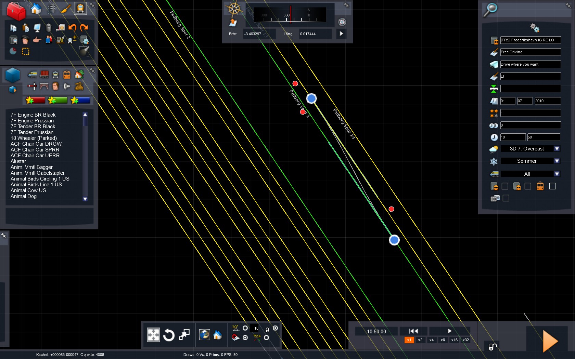This screenshot has height=359, width=575.
Task: Click the pie chart timetable icon
Action: [13, 51]
